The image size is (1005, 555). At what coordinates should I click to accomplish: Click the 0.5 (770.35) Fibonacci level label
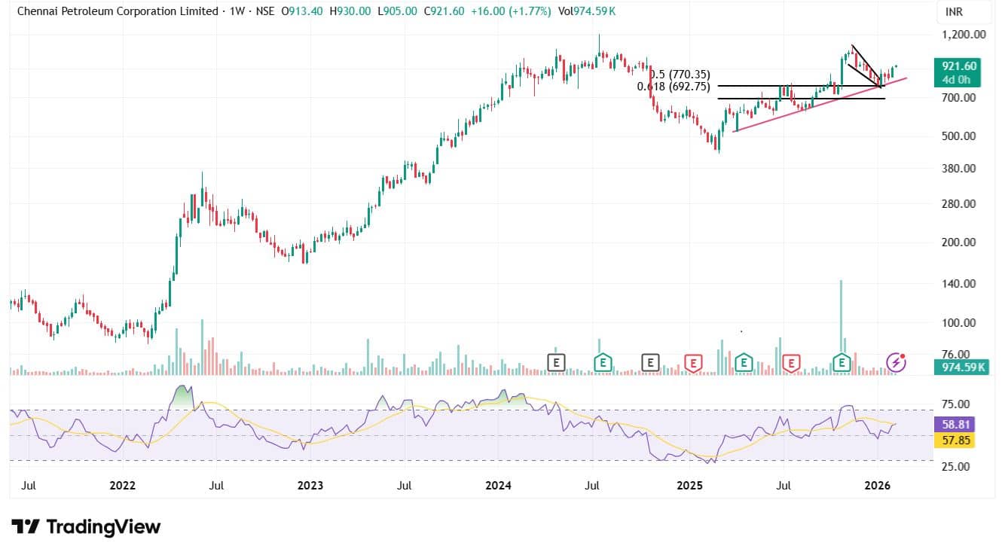[x=680, y=75]
